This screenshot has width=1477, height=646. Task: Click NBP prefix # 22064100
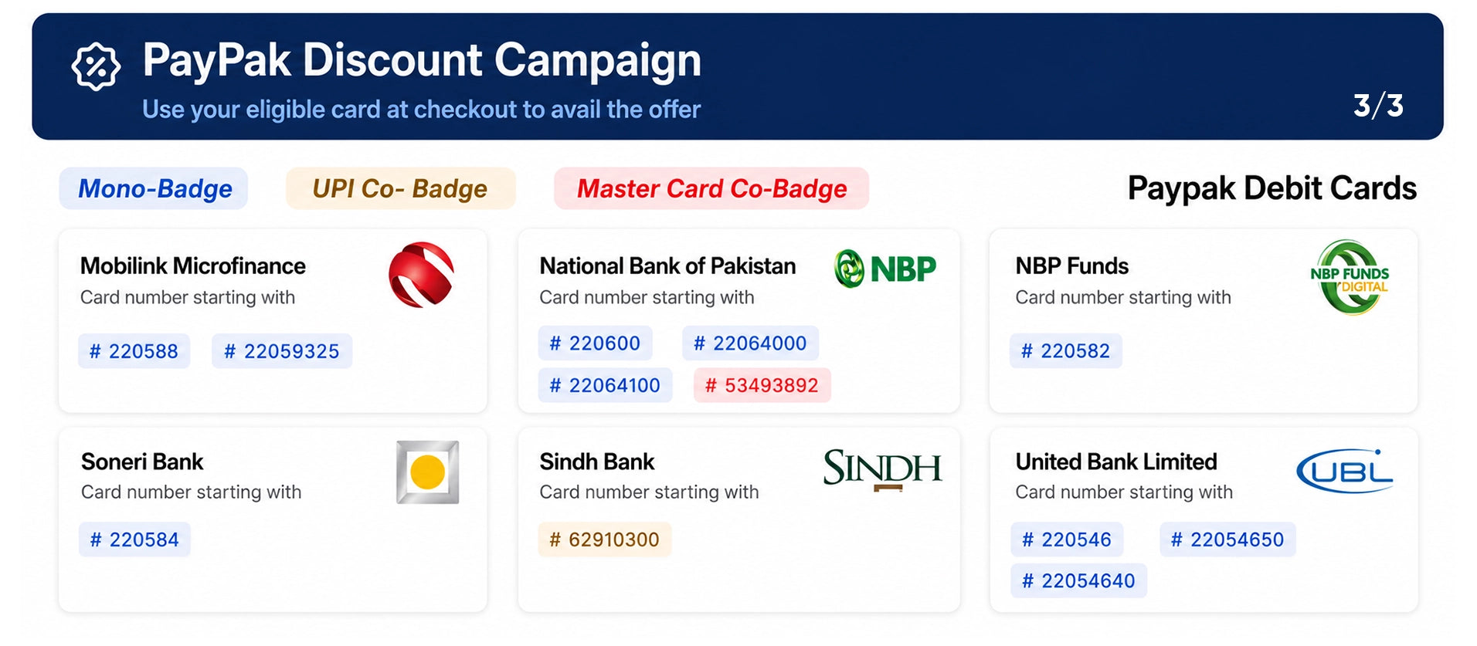pos(605,385)
